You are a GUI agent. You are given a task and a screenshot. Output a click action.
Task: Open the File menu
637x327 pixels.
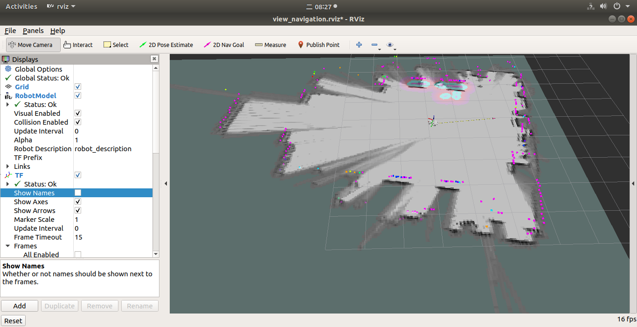coord(10,31)
